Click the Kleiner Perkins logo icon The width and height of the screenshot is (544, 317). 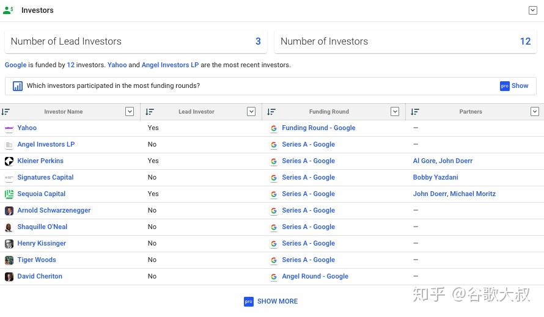coord(9,161)
